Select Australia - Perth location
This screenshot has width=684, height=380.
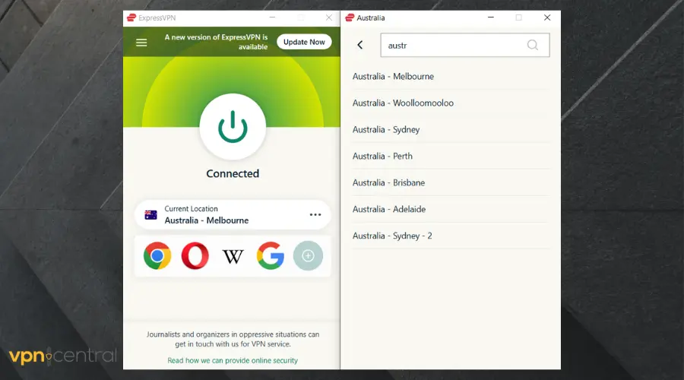[x=451, y=157]
